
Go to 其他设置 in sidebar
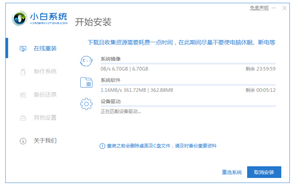tap(45, 118)
